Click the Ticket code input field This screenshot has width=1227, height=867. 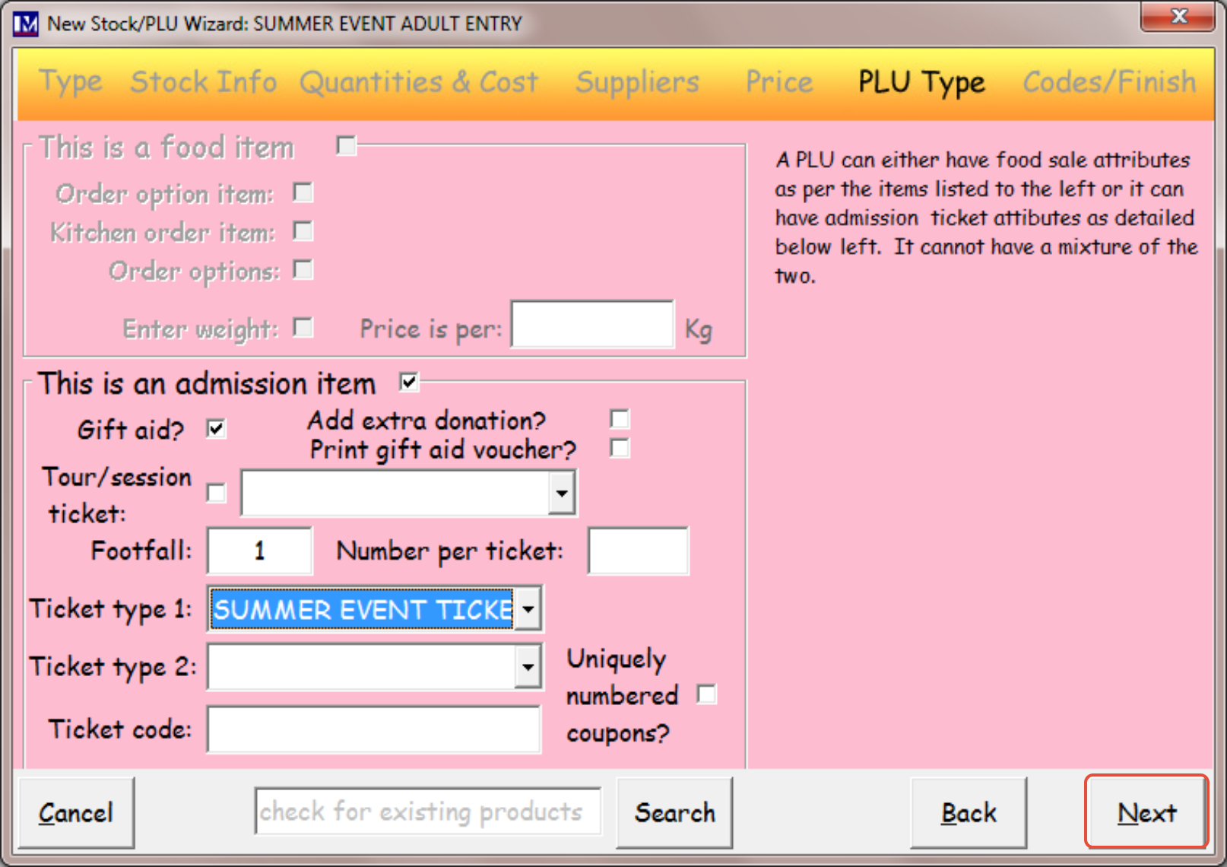(x=374, y=729)
